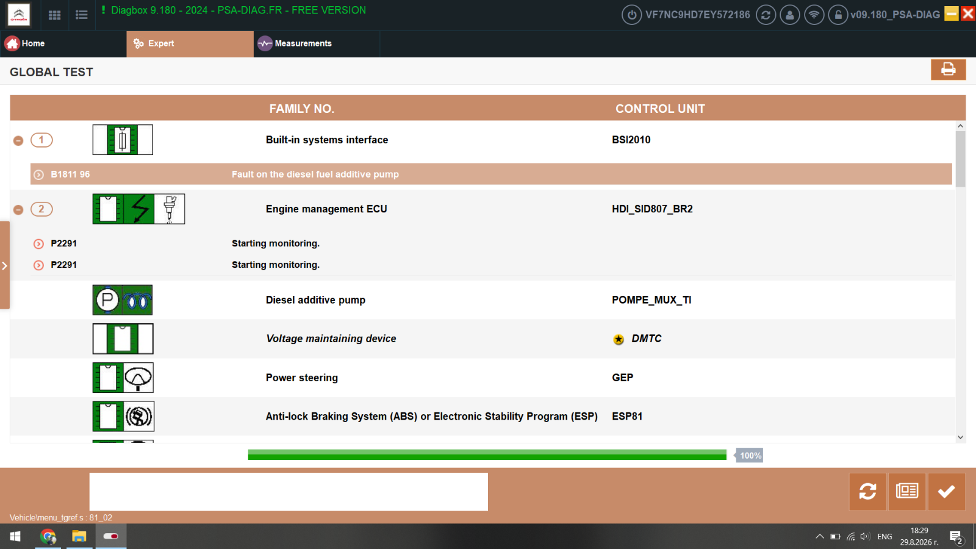
Task: Go to the Home tab
Action: 63,44
